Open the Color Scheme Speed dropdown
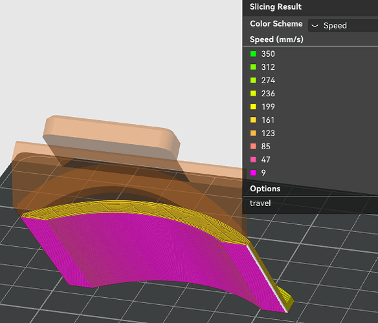 tap(343, 25)
